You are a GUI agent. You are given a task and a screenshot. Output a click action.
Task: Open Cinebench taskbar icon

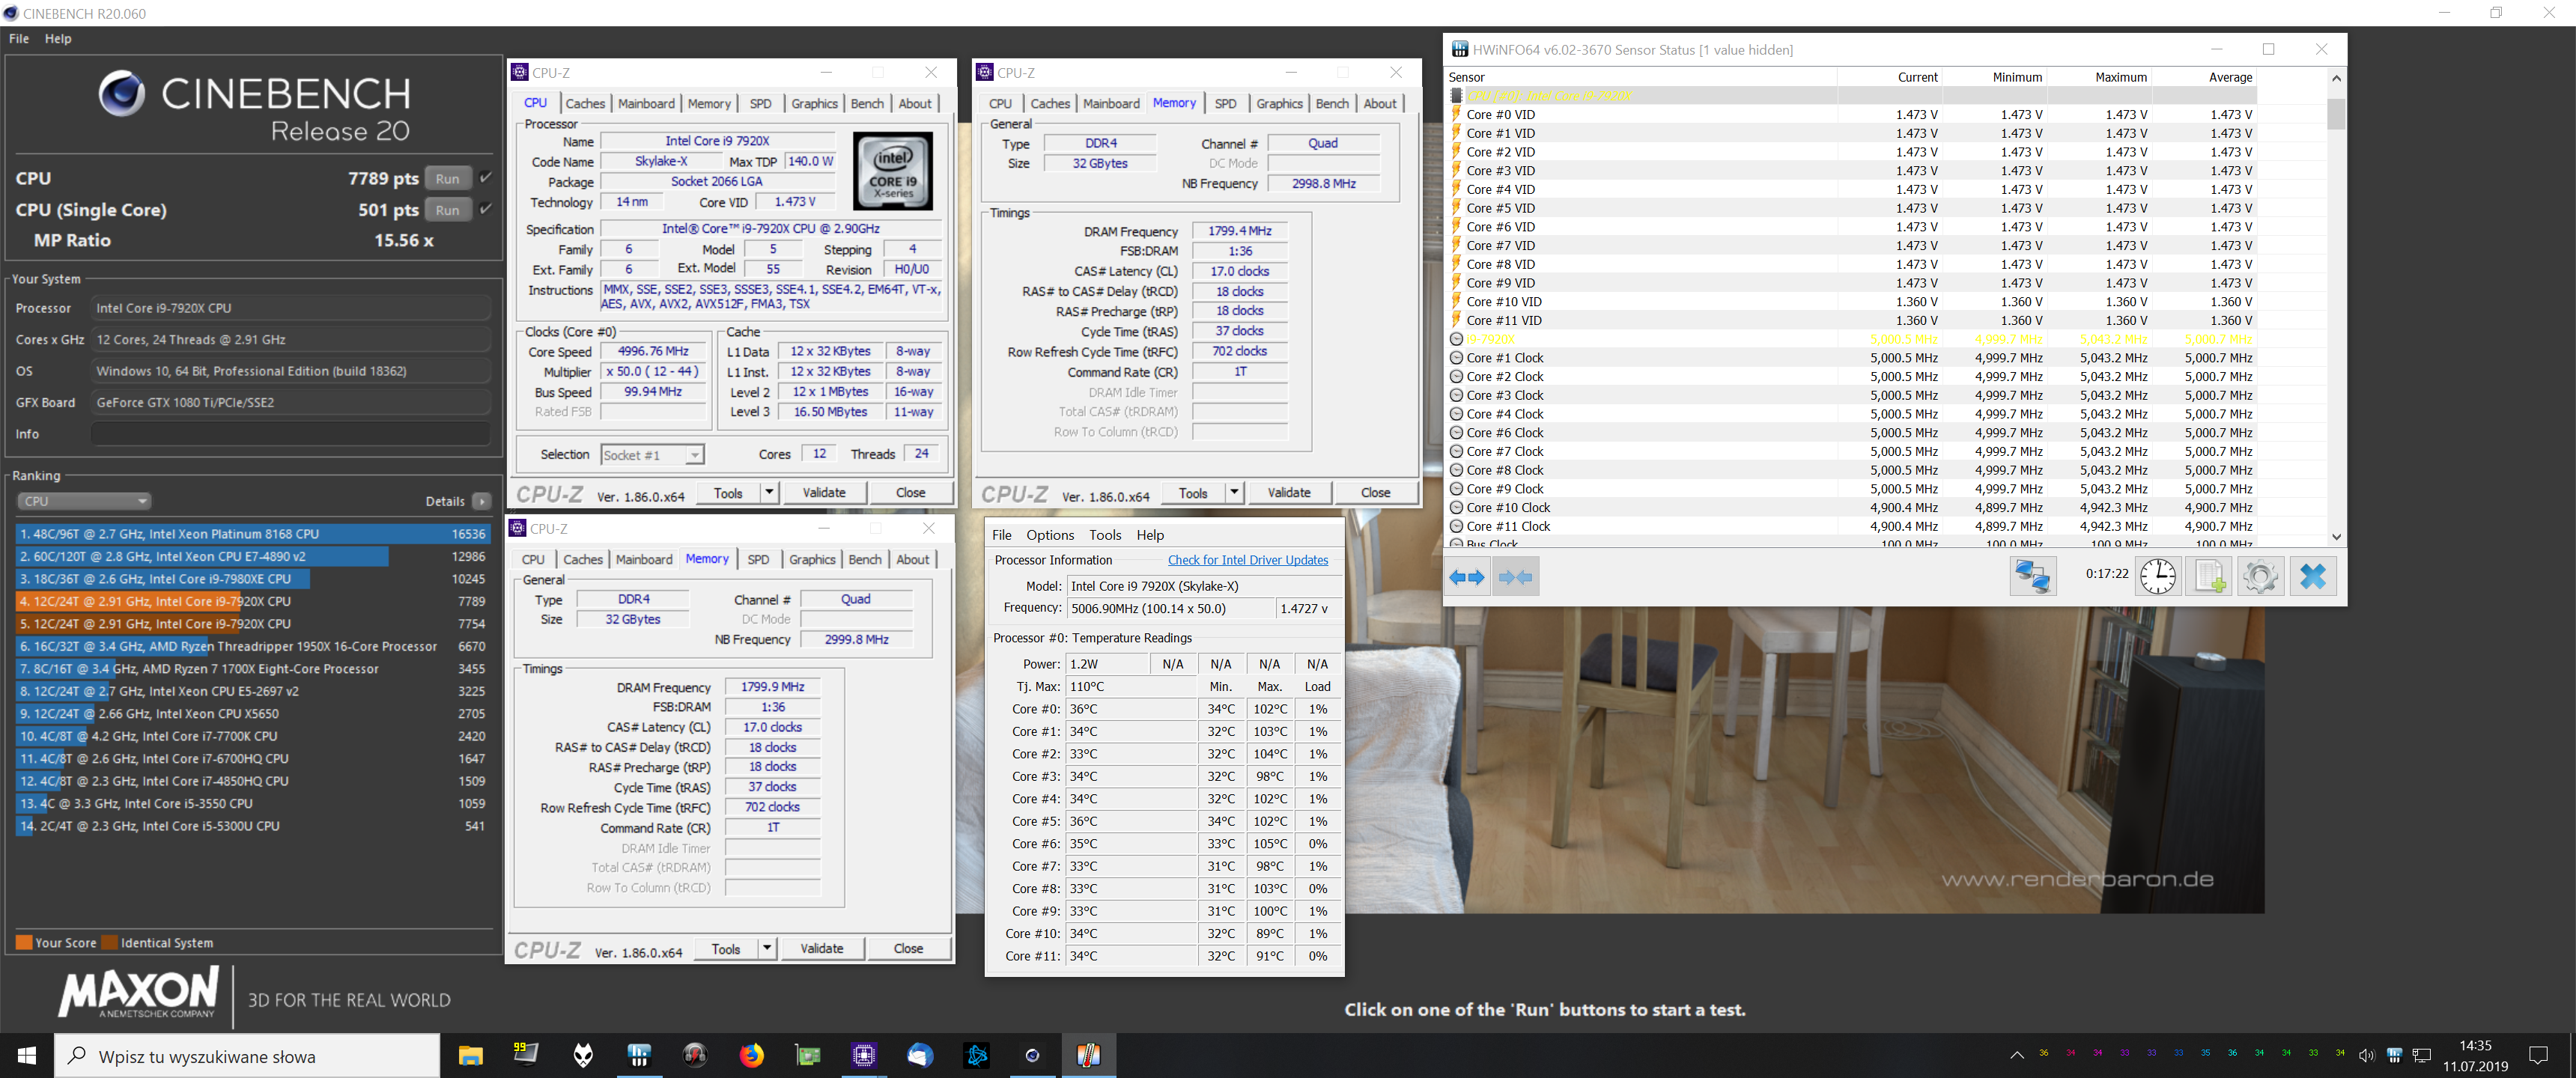(1032, 1055)
